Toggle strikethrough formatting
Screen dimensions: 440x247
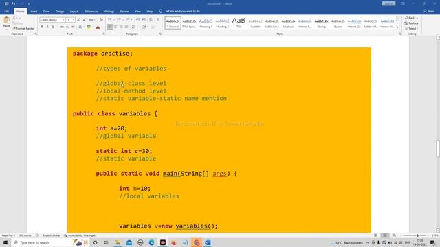click(x=62, y=27)
